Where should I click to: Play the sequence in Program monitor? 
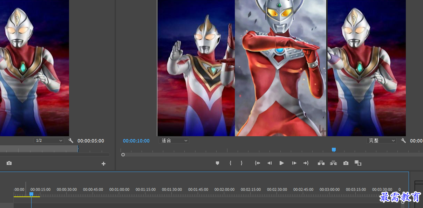(281, 163)
